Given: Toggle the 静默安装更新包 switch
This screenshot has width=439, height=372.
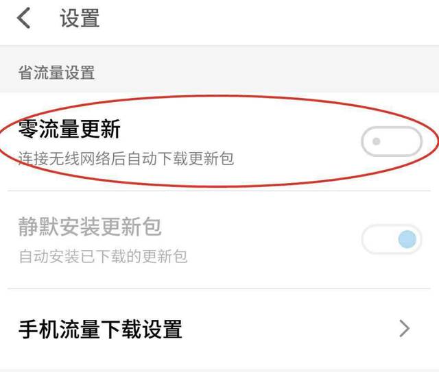Looking at the screenshot, I should [392, 239].
